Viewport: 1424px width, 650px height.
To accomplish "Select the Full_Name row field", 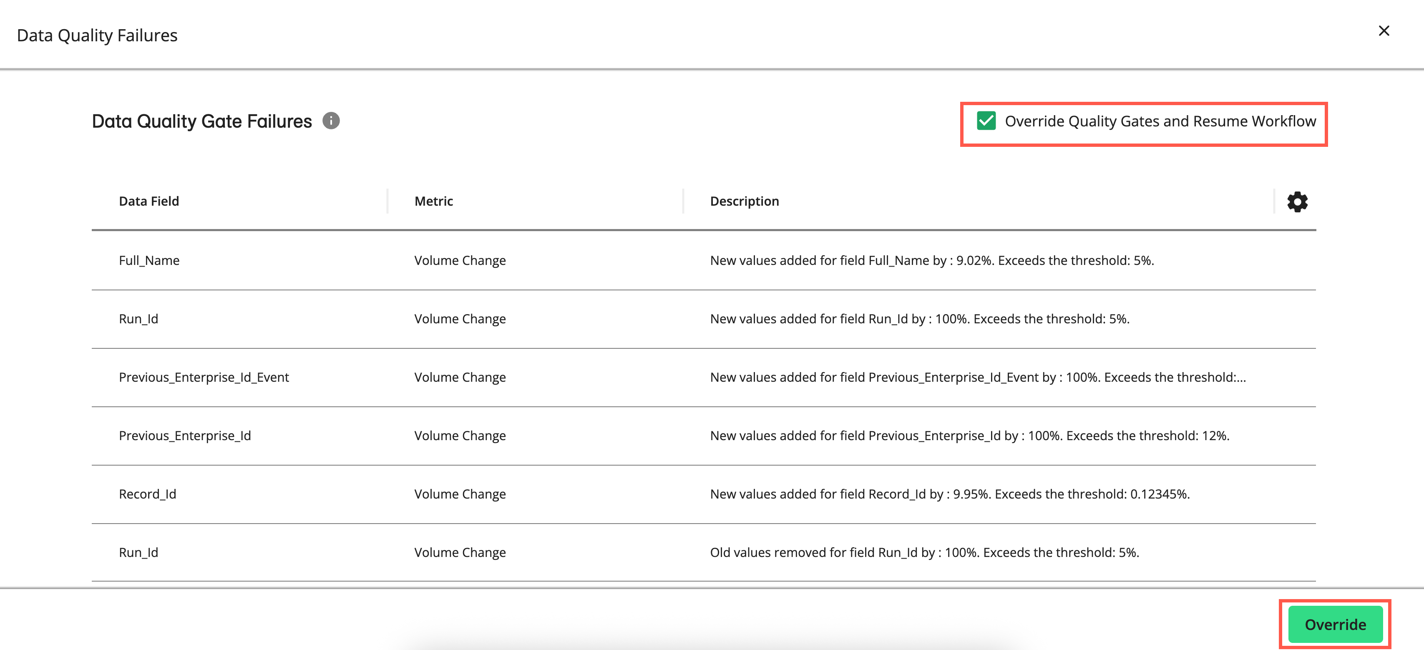I will coord(149,260).
